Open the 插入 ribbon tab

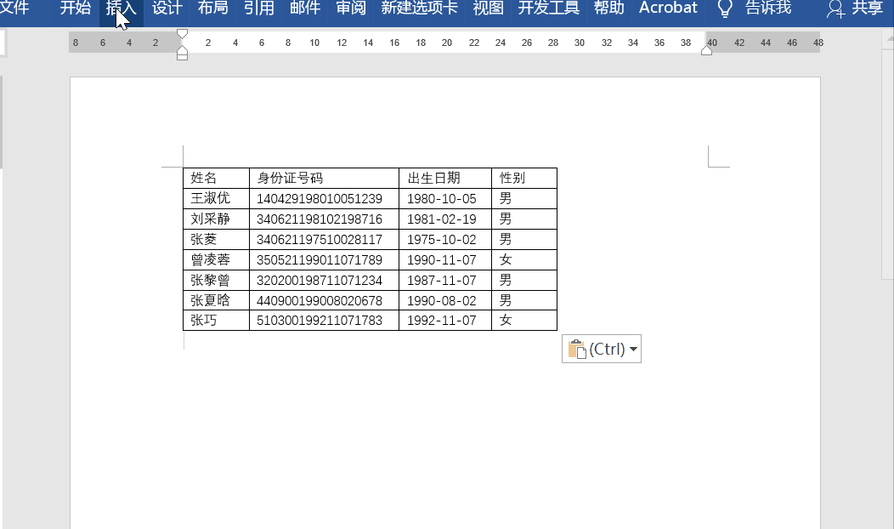[x=121, y=8]
